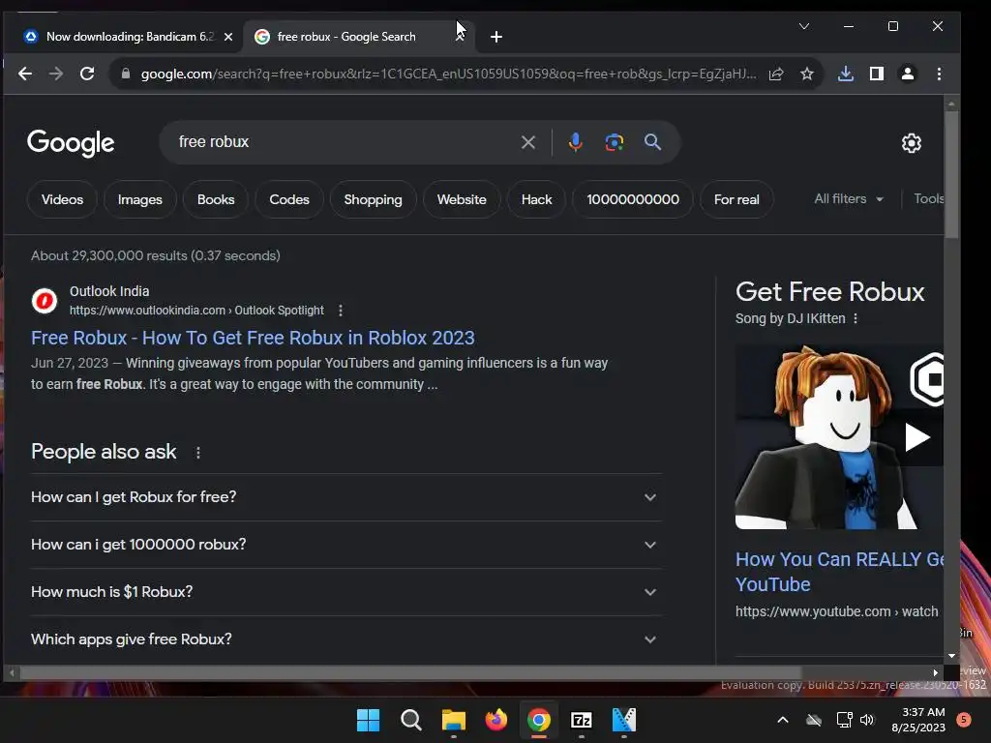This screenshot has width=991, height=743.
Task: Filter results by Books
Action: (x=216, y=199)
